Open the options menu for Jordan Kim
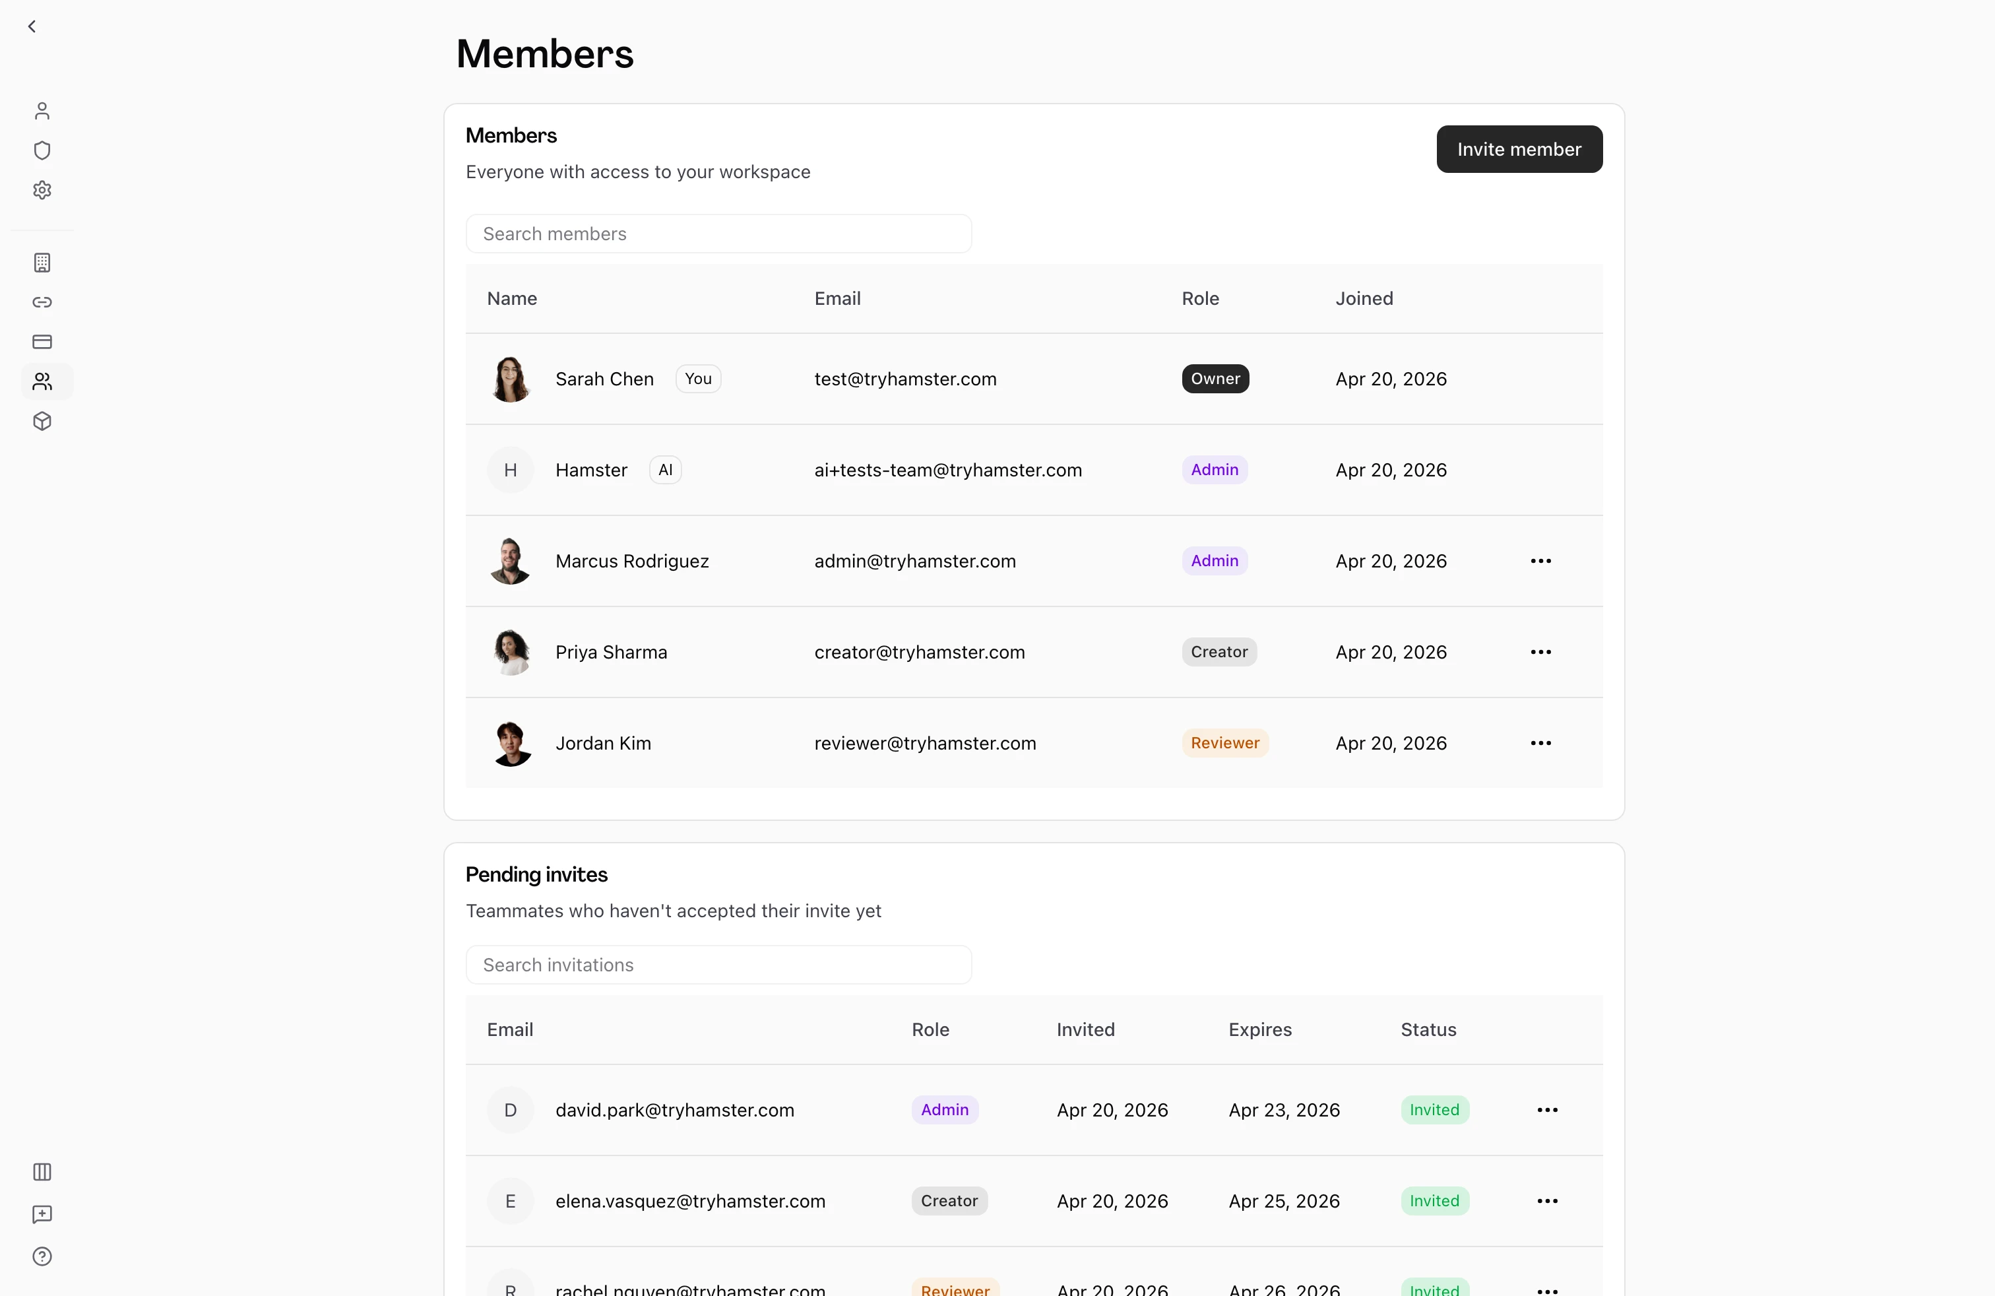1995x1296 pixels. click(x=1540, y=743)
